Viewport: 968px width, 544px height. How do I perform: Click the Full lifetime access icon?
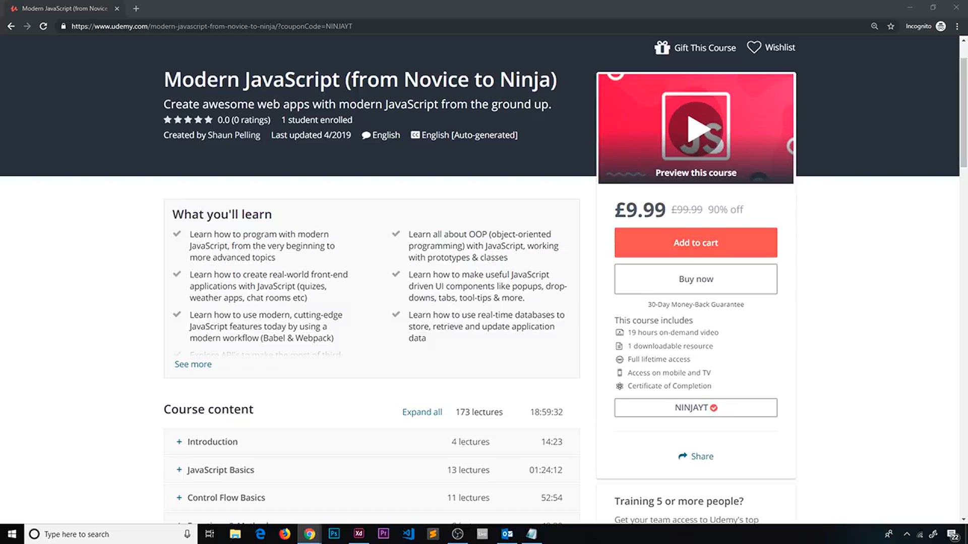point(620,359)
